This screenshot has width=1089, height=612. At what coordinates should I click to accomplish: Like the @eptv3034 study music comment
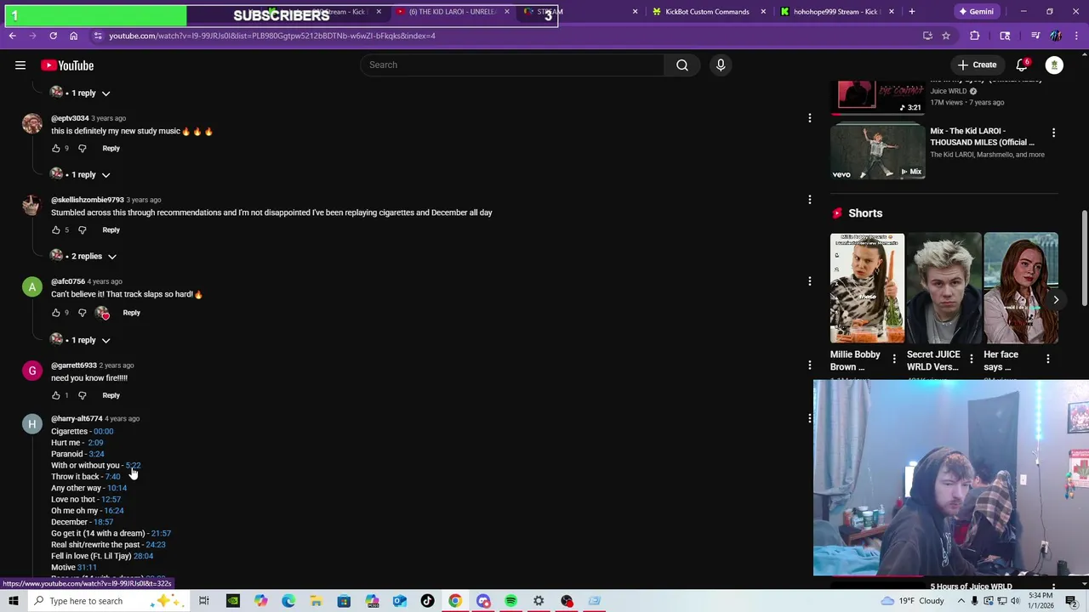(x=56, y=148)
